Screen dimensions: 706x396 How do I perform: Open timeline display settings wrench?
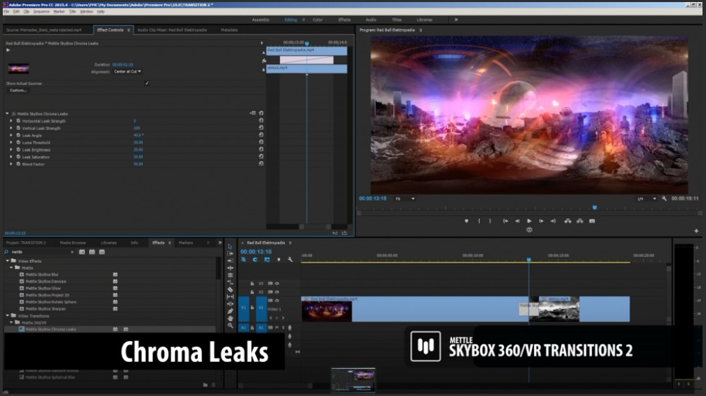tap(290, 259)
